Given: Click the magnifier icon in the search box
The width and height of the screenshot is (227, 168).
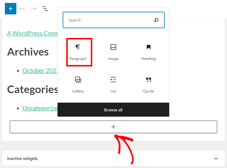Looking at the screenshot, I should click(156, 20).
